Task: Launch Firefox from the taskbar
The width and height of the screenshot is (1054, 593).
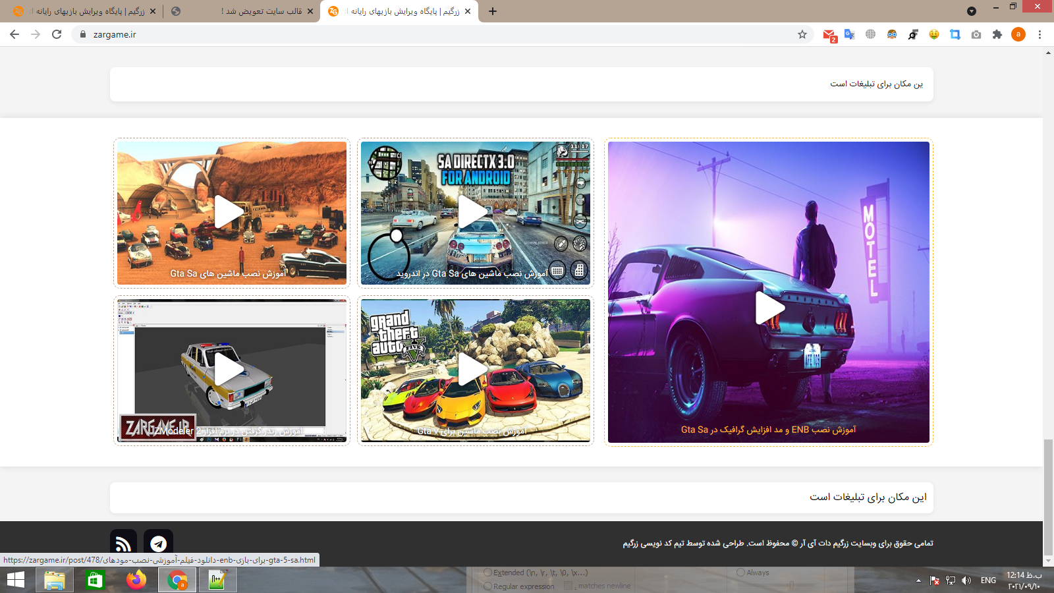Action: pyautogui.click(x=136, y=580)
